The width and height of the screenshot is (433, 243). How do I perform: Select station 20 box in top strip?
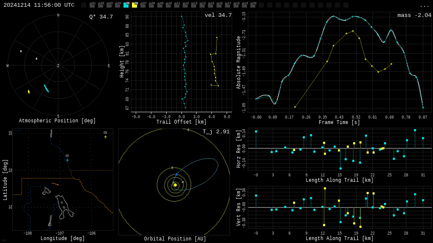253,5
